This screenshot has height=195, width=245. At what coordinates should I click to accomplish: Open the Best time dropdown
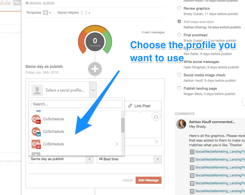129,159
